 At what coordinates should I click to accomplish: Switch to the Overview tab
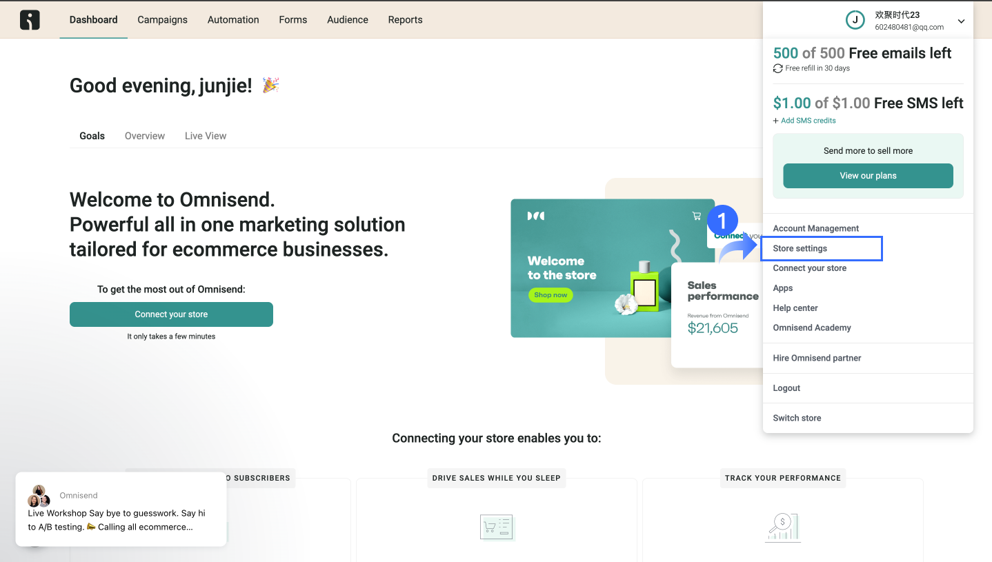pos(145,136)
